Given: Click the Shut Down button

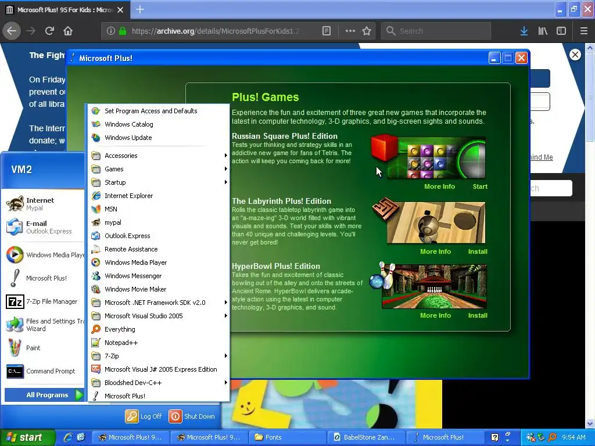Looking at the screenshot, I should point(192,416).
